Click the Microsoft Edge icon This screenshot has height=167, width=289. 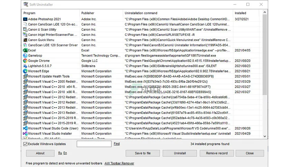25,71
